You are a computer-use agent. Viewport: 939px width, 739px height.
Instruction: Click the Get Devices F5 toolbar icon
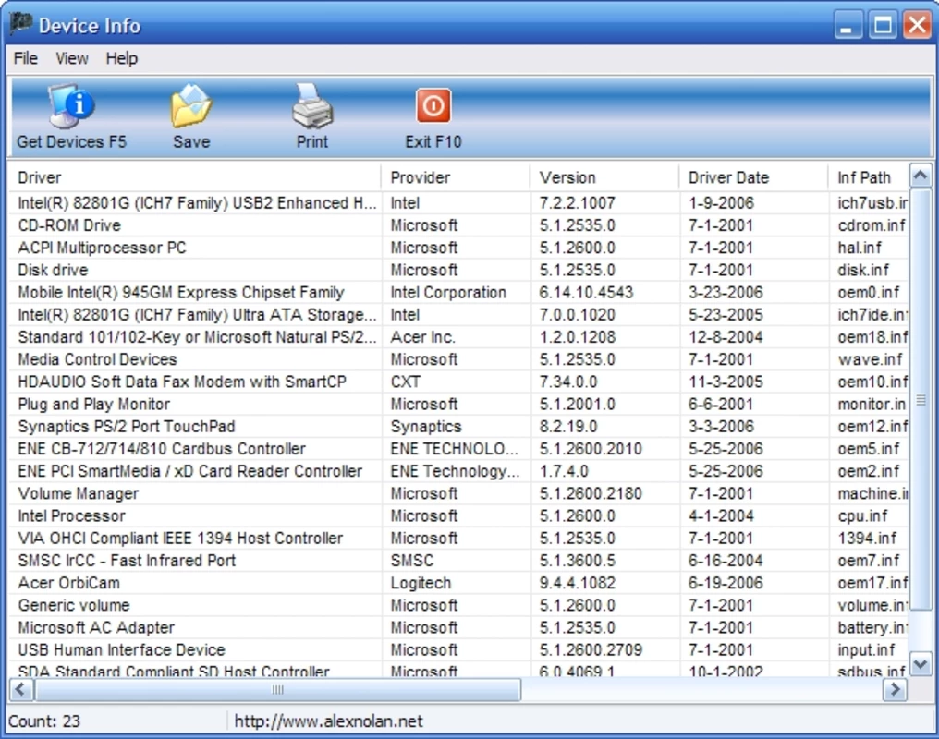71,106
